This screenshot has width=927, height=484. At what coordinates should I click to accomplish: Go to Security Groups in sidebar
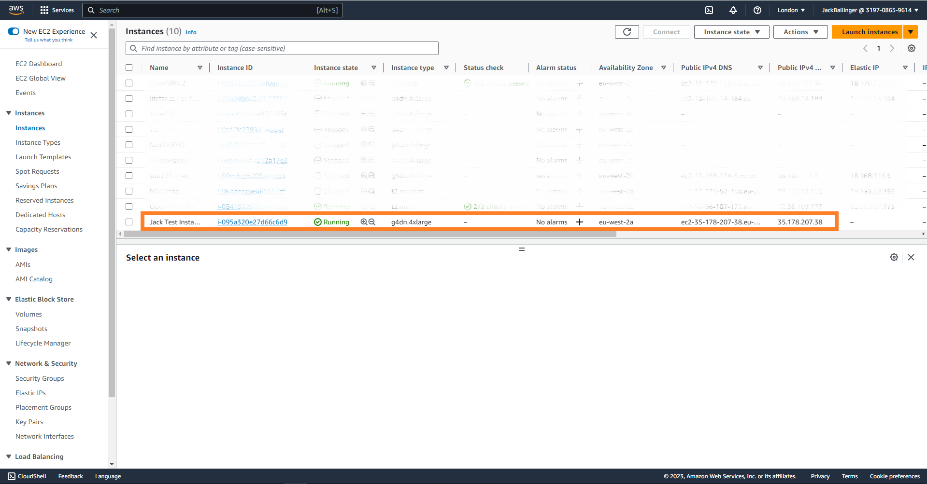point(40,378)
